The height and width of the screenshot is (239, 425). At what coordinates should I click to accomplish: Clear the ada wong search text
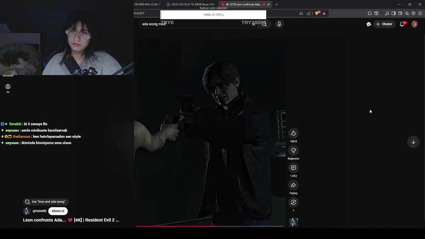tap(254, 24)
